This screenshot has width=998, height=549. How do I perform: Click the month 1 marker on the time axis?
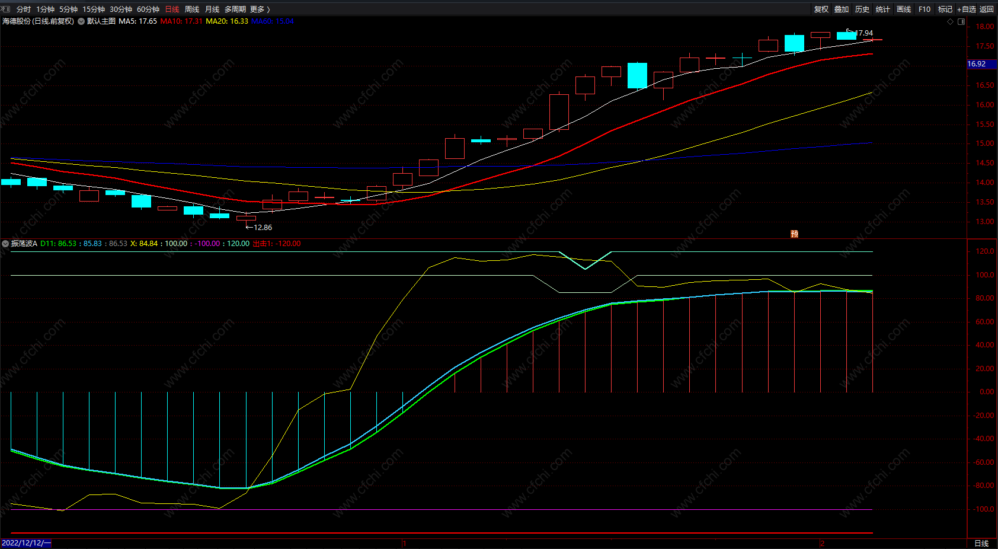coord(404,543)
